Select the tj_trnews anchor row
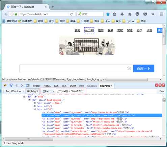Image resolution: width=167 pixels, height=147 pixels. click(x=86, y=112)
